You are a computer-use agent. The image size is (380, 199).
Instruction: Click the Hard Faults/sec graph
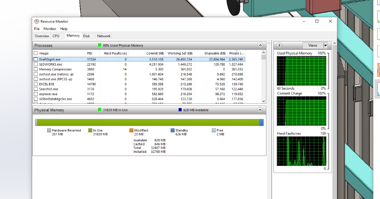tap(302, 151)
